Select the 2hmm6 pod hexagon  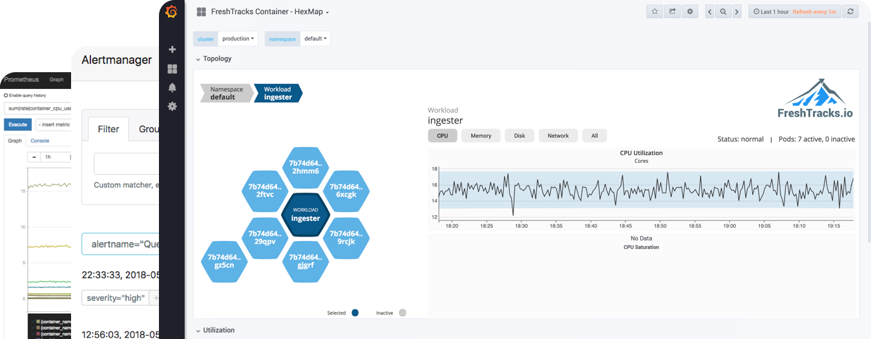(305, 168)
